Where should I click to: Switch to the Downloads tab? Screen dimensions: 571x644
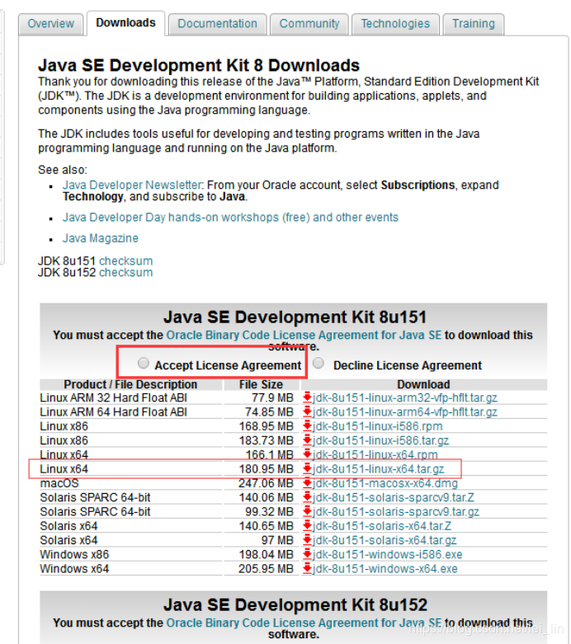click(x=125, y=23)
